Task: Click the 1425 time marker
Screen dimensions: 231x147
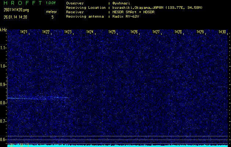Action: click(112, 32)
